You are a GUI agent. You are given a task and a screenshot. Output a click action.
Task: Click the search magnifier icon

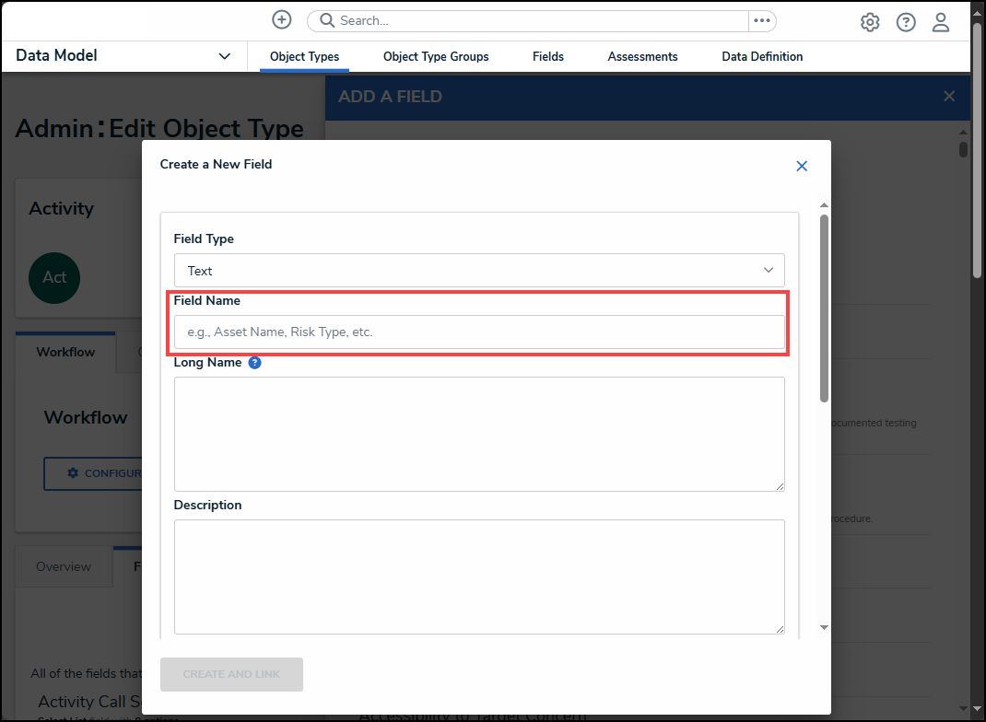(327, 21)
